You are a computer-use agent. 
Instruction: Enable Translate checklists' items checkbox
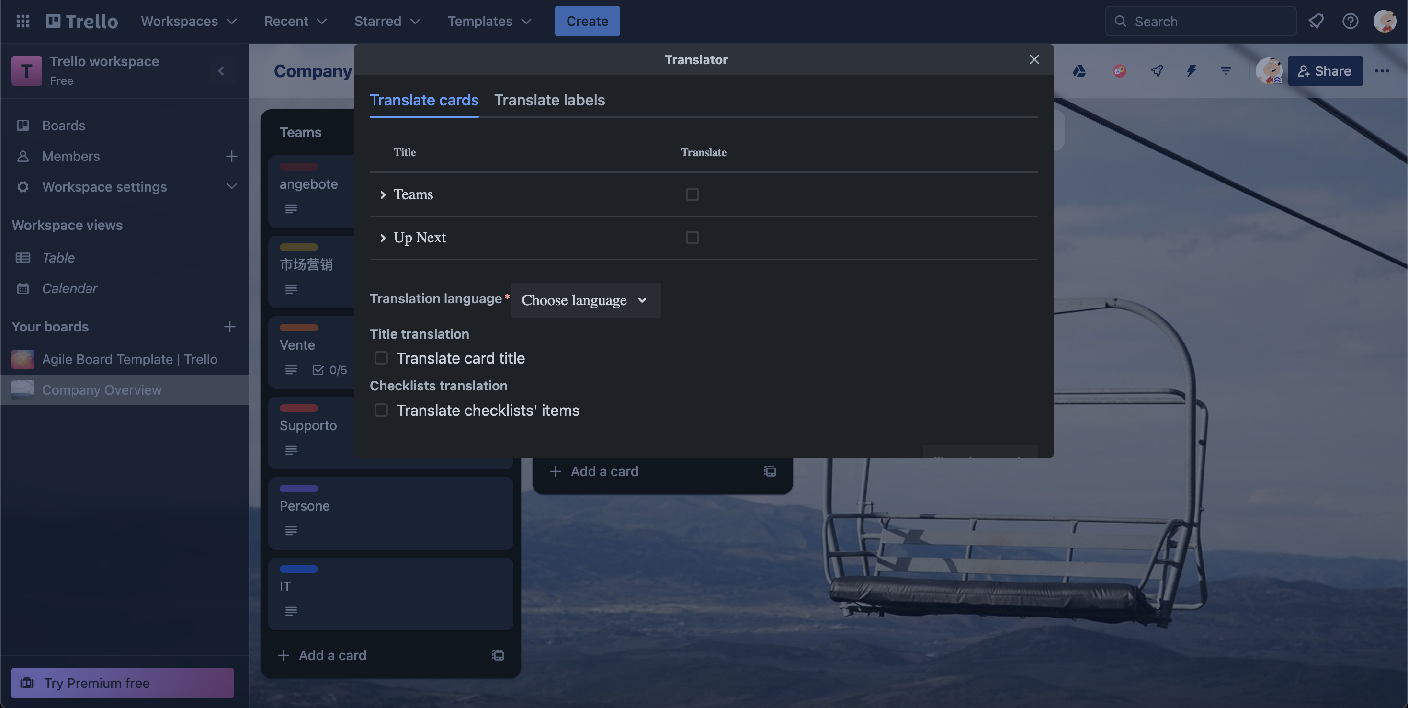381,410
